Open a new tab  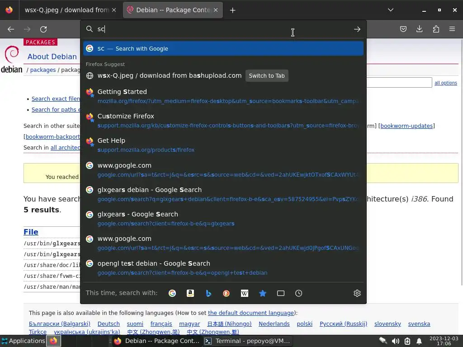tap(233, 10)
